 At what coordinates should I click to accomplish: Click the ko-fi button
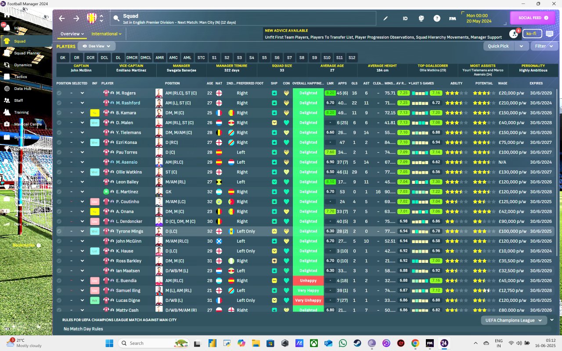(x=532, y=34)
